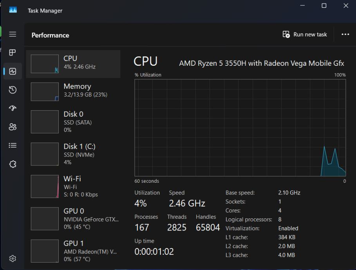Viewport: 356px width, 270px height.
Task: Switch to the Users page
Action: 13,127
